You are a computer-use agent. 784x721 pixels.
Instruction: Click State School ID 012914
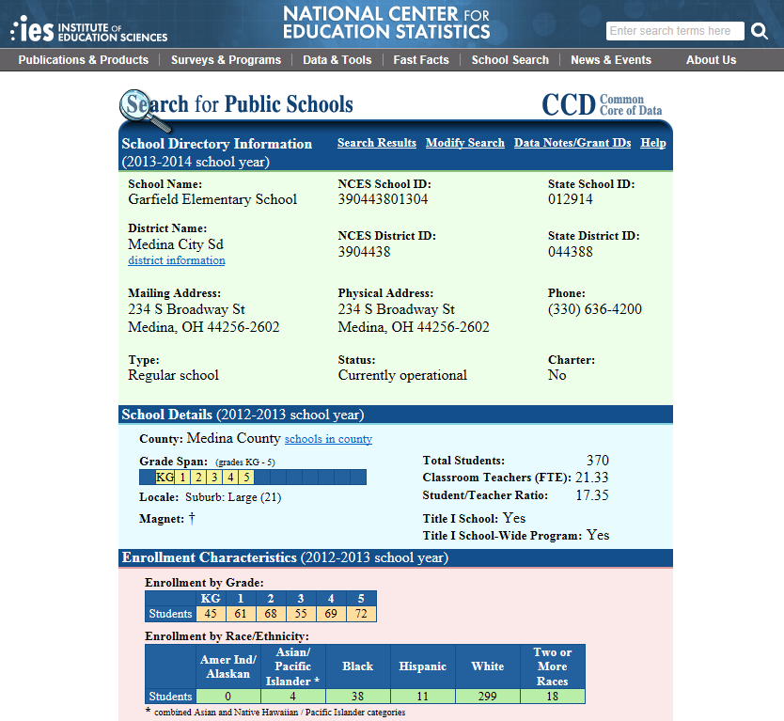coord(571,199)
